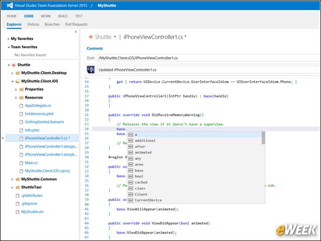Collapse the Shuttle repository tree node
This screenshot has height=241, width=321.
9,65
